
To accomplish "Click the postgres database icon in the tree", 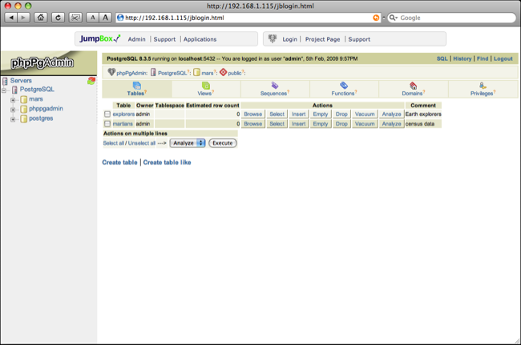I will click(x=23, y=118).
